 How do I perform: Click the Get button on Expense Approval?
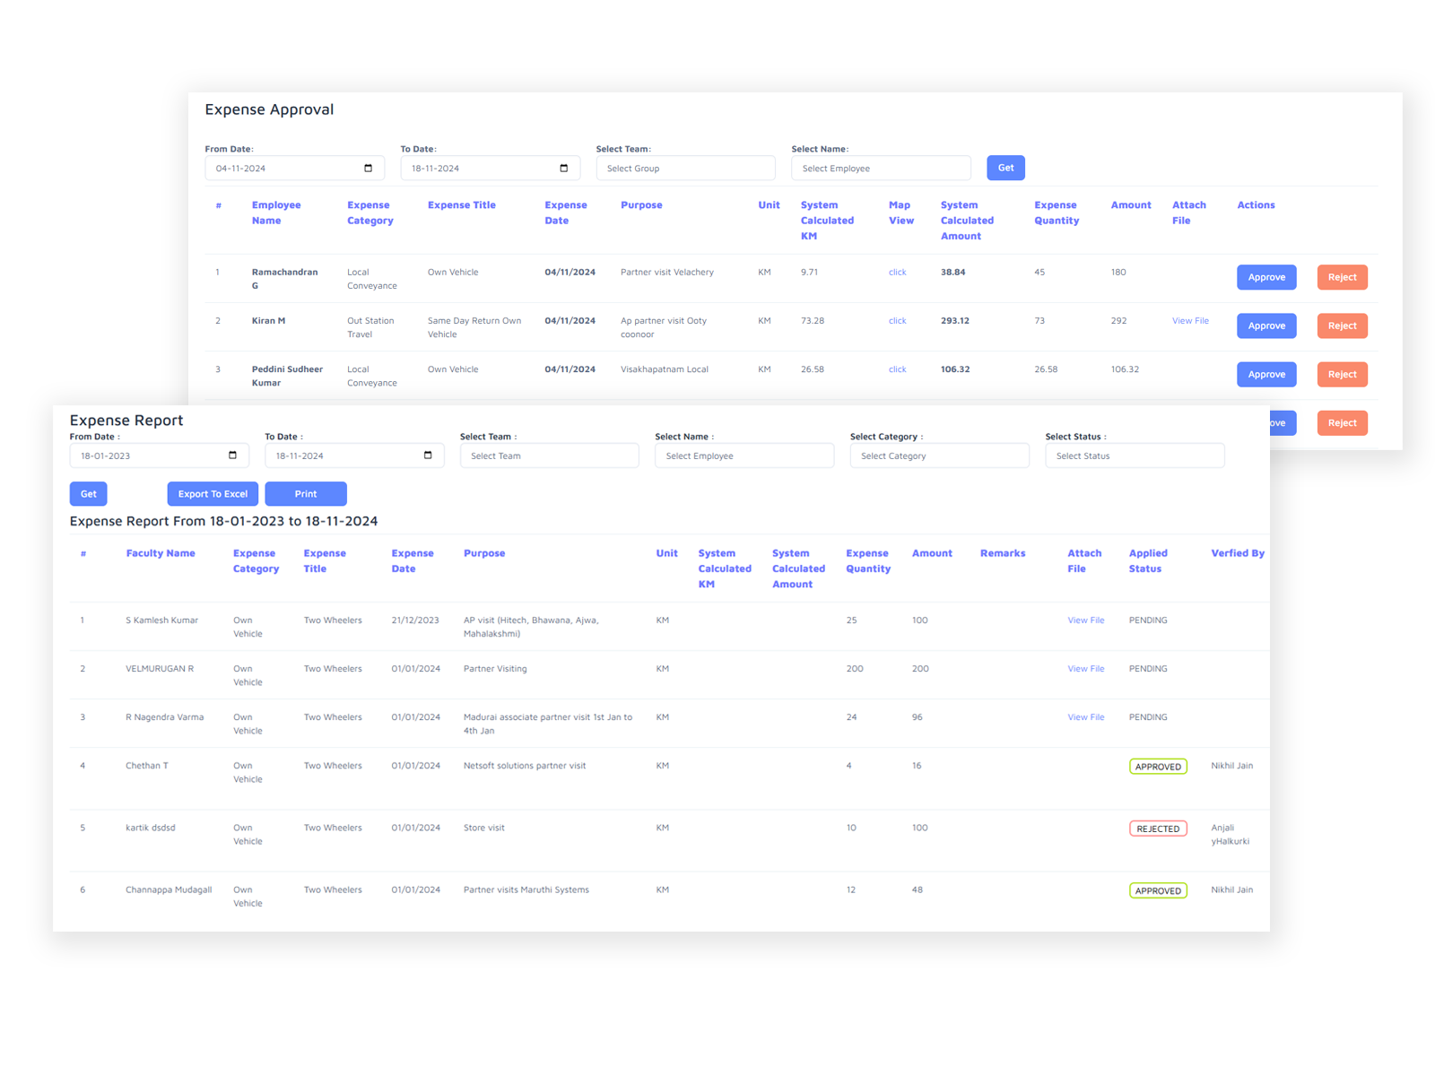(1005, 168)
